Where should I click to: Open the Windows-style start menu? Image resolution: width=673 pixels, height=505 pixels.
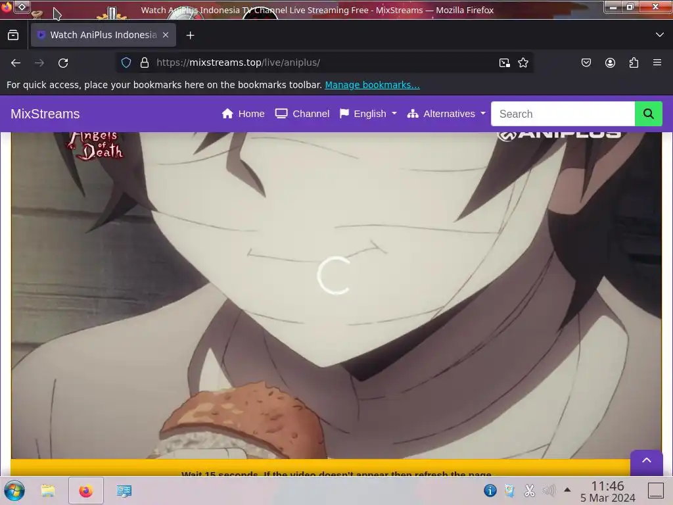coord(14,491)
